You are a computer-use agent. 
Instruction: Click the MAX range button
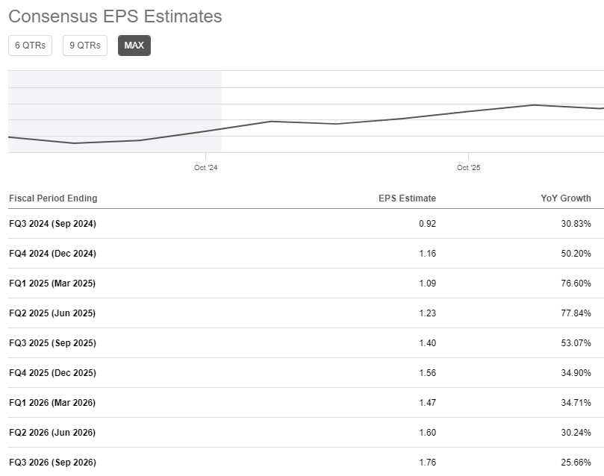pos(134,46)
